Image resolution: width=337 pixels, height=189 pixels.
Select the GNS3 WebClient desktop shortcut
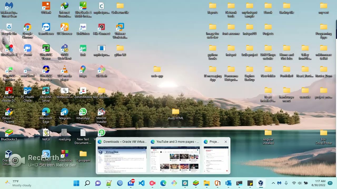point(65,52)
